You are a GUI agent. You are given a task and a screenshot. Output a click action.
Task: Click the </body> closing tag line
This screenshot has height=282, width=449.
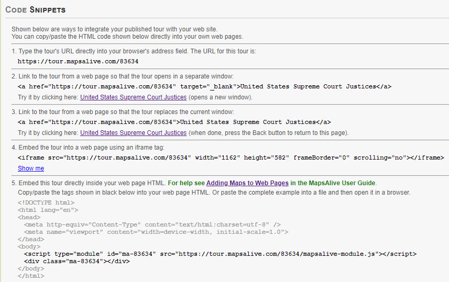click(x=31, y=269)
